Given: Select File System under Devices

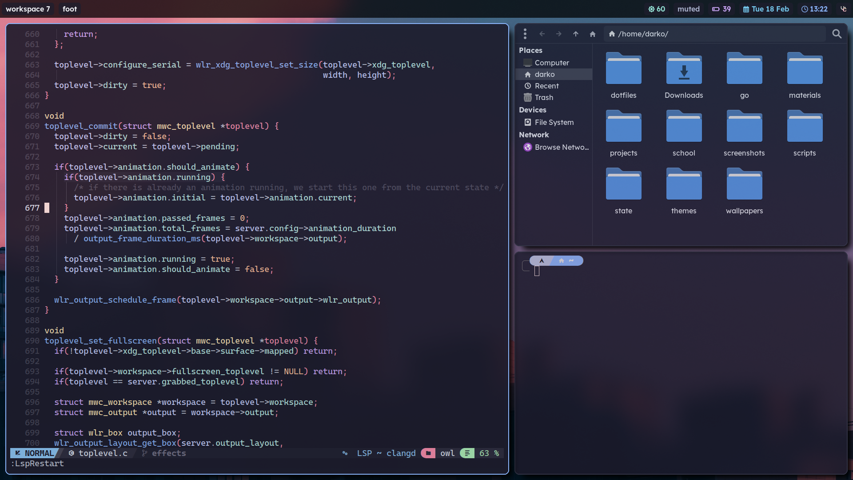Looking at the screenshot, I should click(x=554, y=122).
